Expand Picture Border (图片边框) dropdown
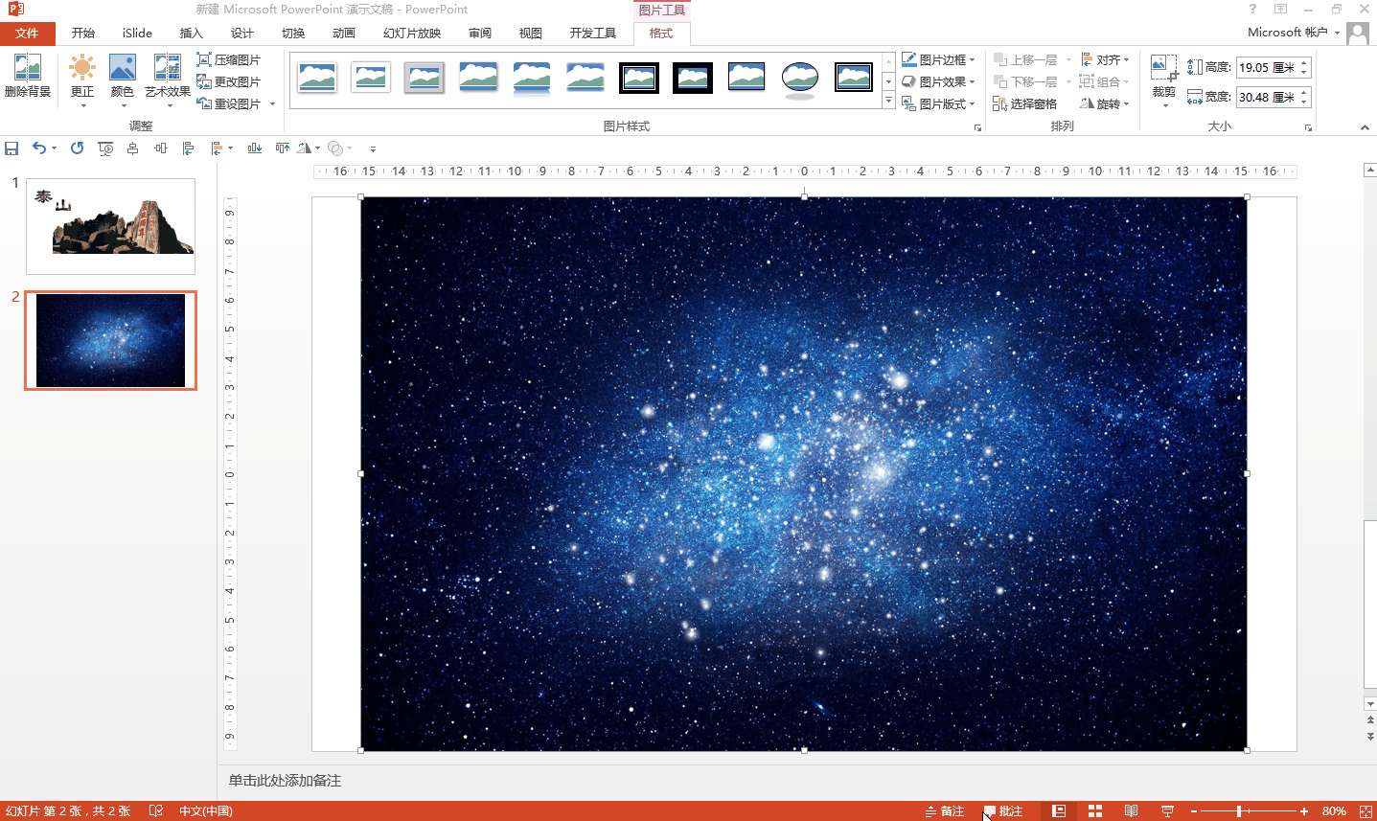1377x821 pixels. pyautogui.click(x=938, y=59)
